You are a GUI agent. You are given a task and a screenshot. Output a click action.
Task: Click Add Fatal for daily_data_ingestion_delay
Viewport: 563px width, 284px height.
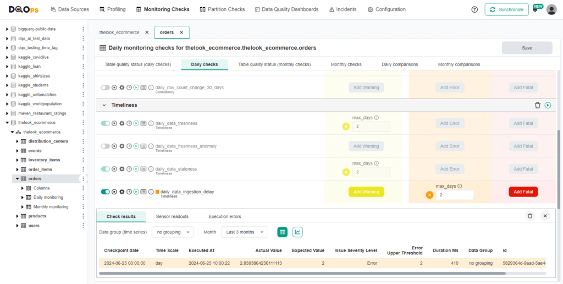523,192
